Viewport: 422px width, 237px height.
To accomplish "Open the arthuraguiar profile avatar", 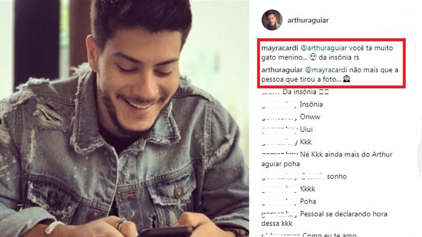I will click(x=272, y=20).
